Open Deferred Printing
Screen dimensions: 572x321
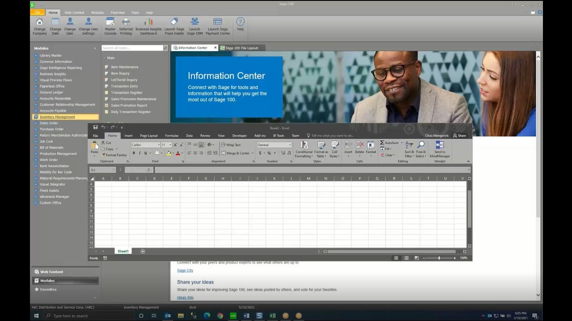[x=126, y=26]
